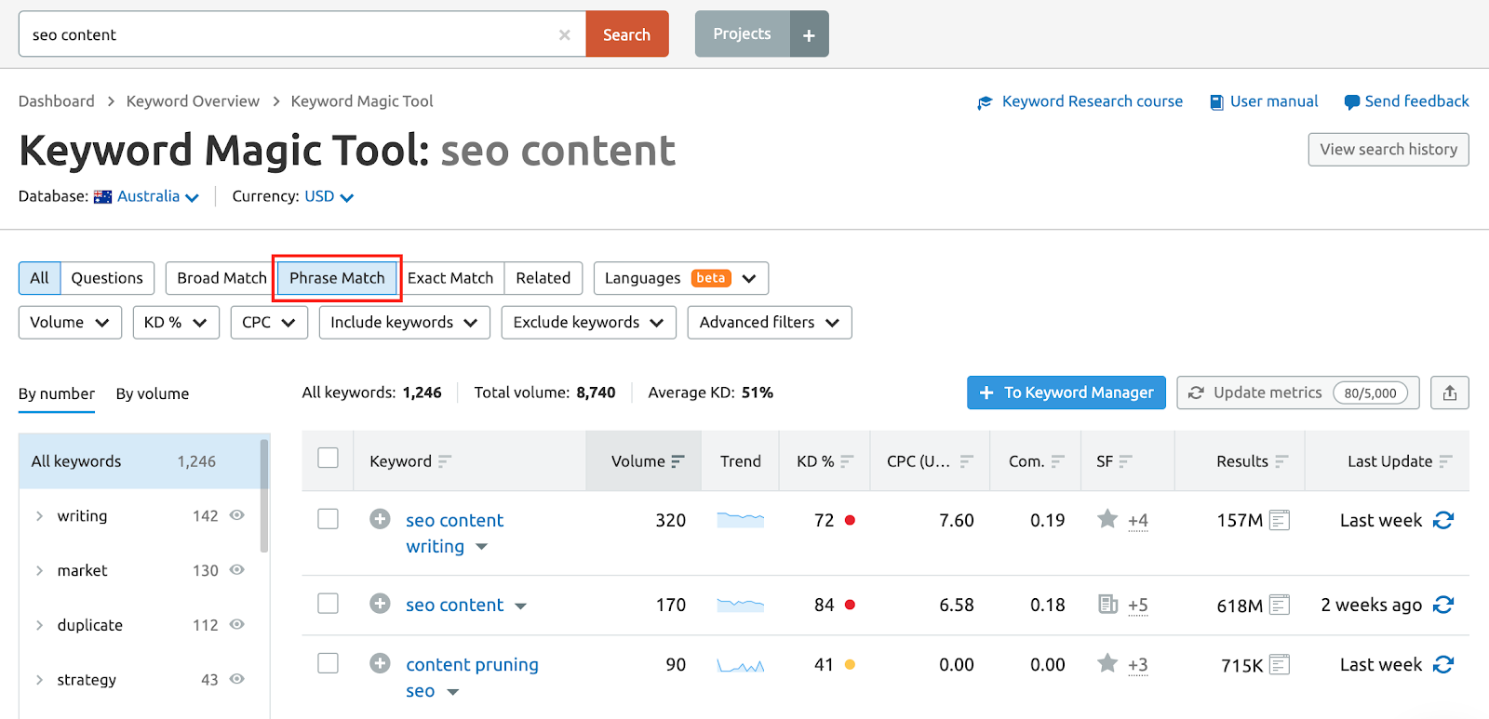Clear the search field with X icon
Image resolution: width=1489 pixels, height=719 pixels.
(564, 35)
